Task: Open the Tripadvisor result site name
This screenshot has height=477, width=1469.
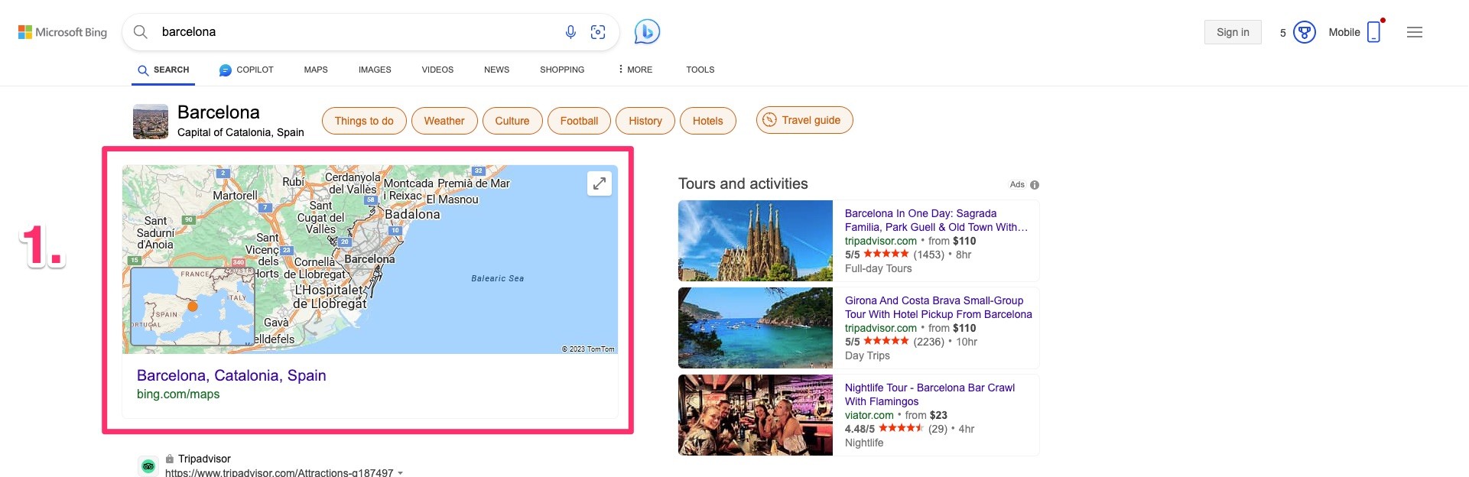Action: 204,459
